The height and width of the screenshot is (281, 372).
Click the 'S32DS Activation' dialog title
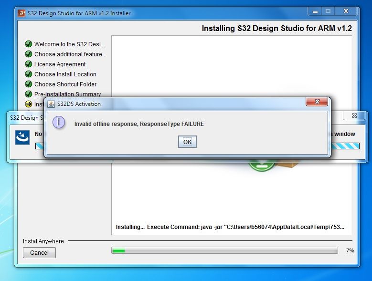[x=79, y=104]
